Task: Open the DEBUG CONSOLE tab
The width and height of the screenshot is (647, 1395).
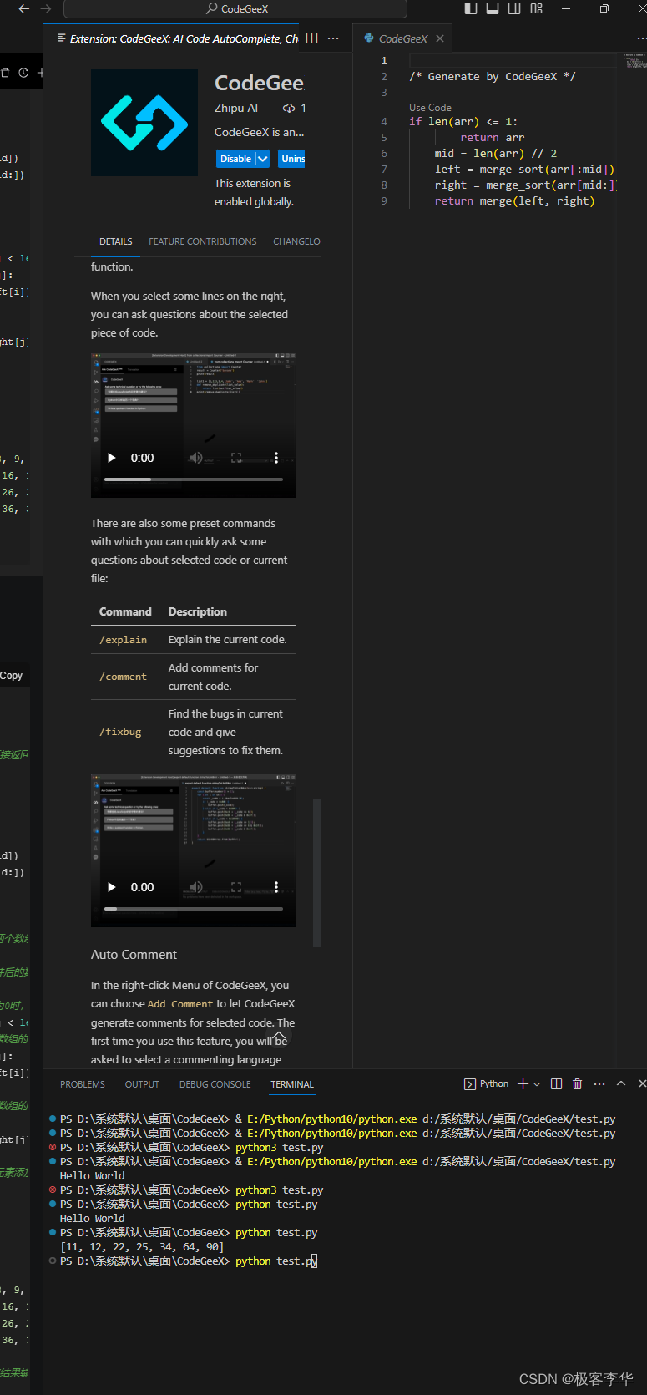Action: click(x=215, y=1084)
